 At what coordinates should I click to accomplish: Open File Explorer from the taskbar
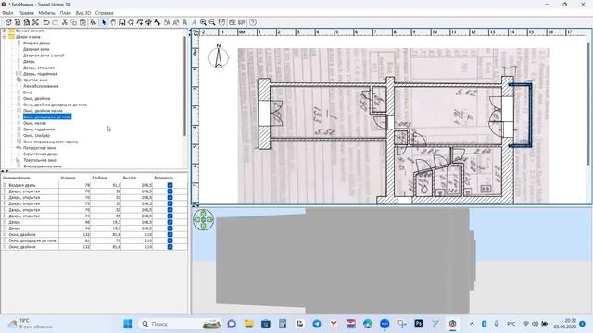coord(248,324)
